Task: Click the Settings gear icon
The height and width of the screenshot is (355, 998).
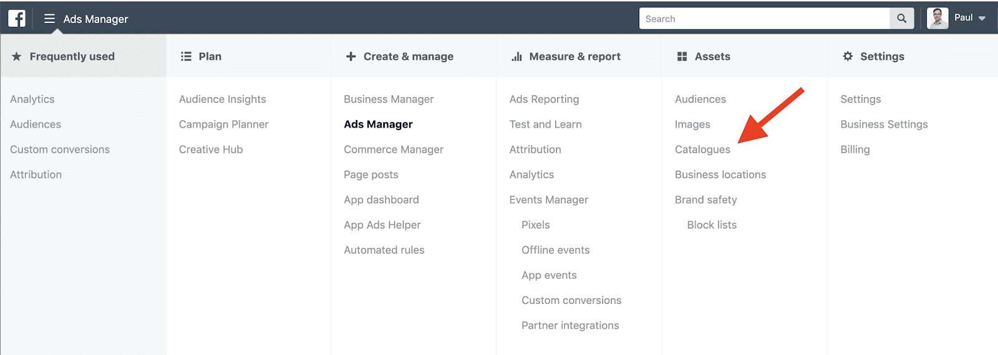Action: pos(848,56)
